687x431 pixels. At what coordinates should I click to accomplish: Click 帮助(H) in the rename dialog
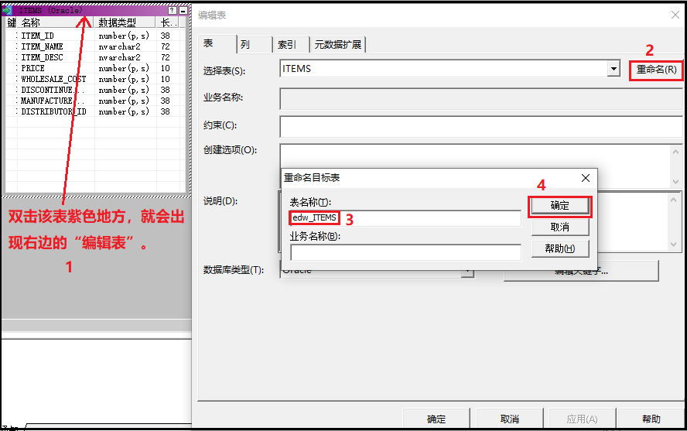[x=560, y=248]
